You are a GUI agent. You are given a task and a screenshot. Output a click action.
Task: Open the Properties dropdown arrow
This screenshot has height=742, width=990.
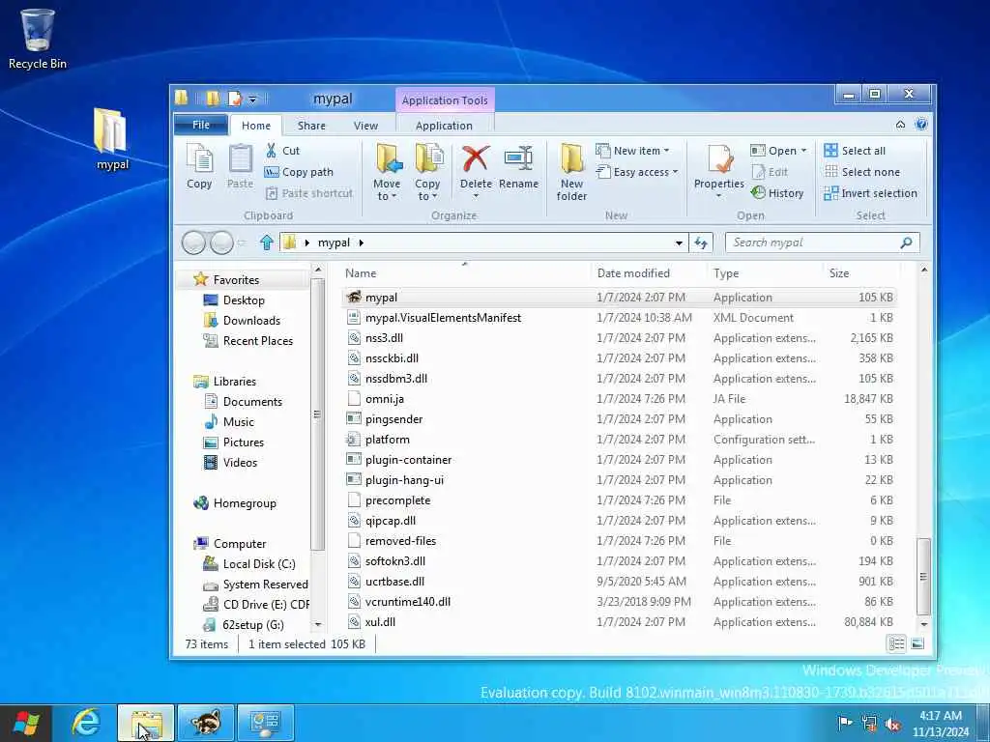point(718,196)
